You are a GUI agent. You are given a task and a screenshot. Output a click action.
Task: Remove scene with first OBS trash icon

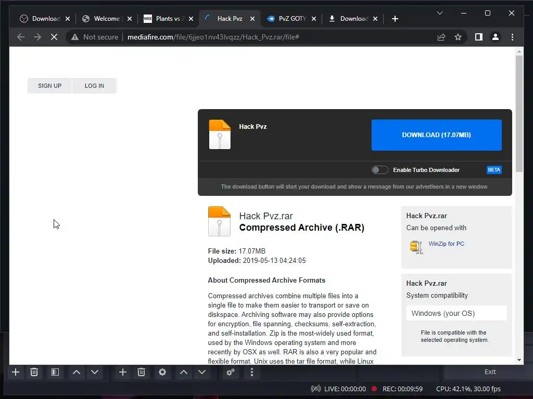coord(34,372)
